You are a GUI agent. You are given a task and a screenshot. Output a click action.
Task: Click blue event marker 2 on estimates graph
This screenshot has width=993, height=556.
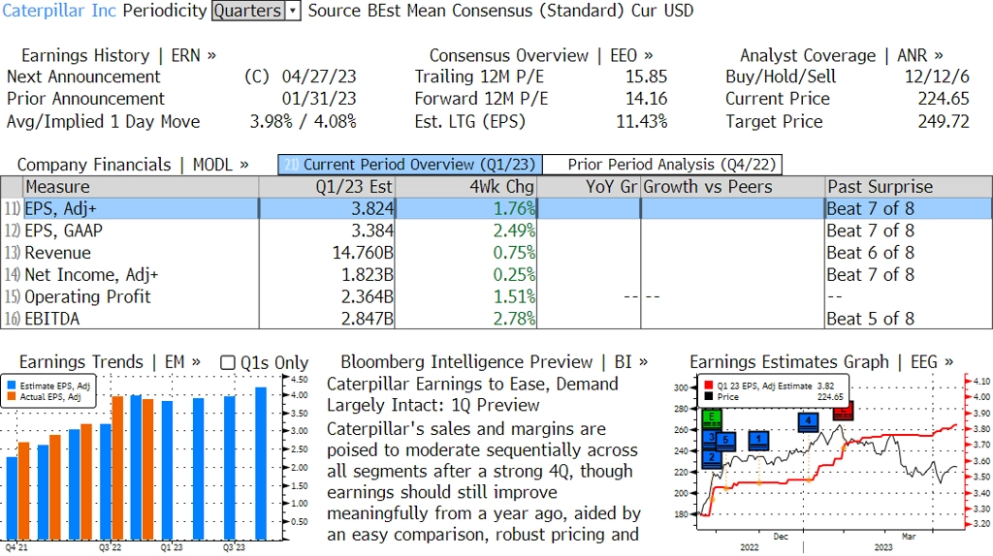tap(712, 458)
